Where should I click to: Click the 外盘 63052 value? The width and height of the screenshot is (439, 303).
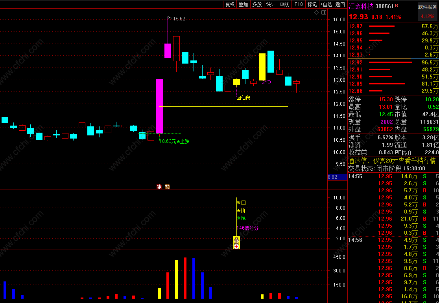pyautogui.click(x=385, y=129)
